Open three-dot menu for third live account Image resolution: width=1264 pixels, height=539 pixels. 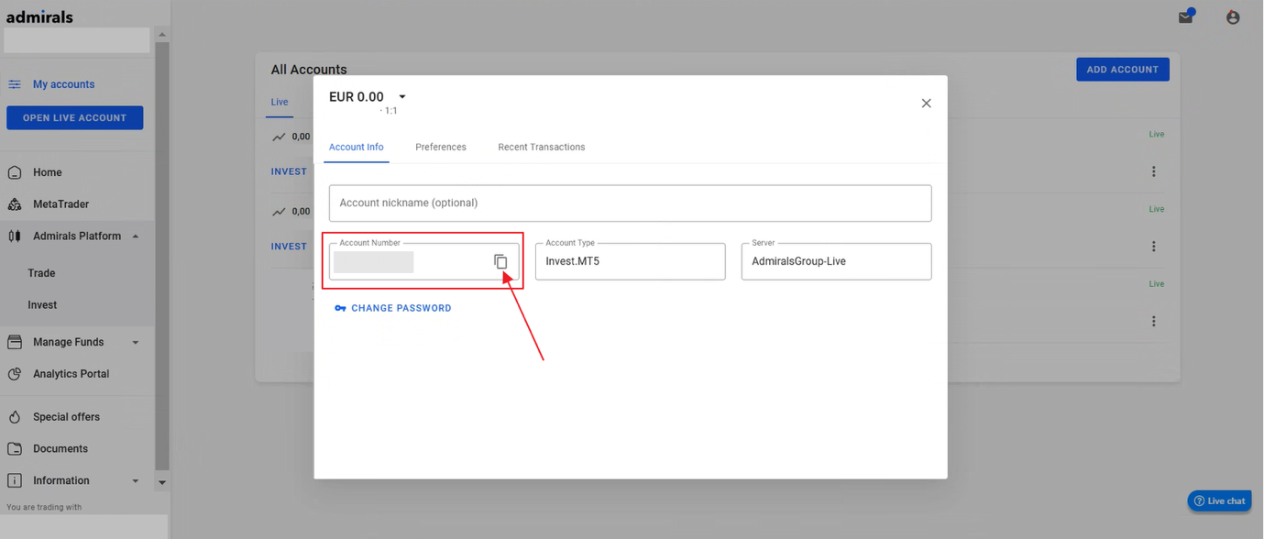point(1153,321)
